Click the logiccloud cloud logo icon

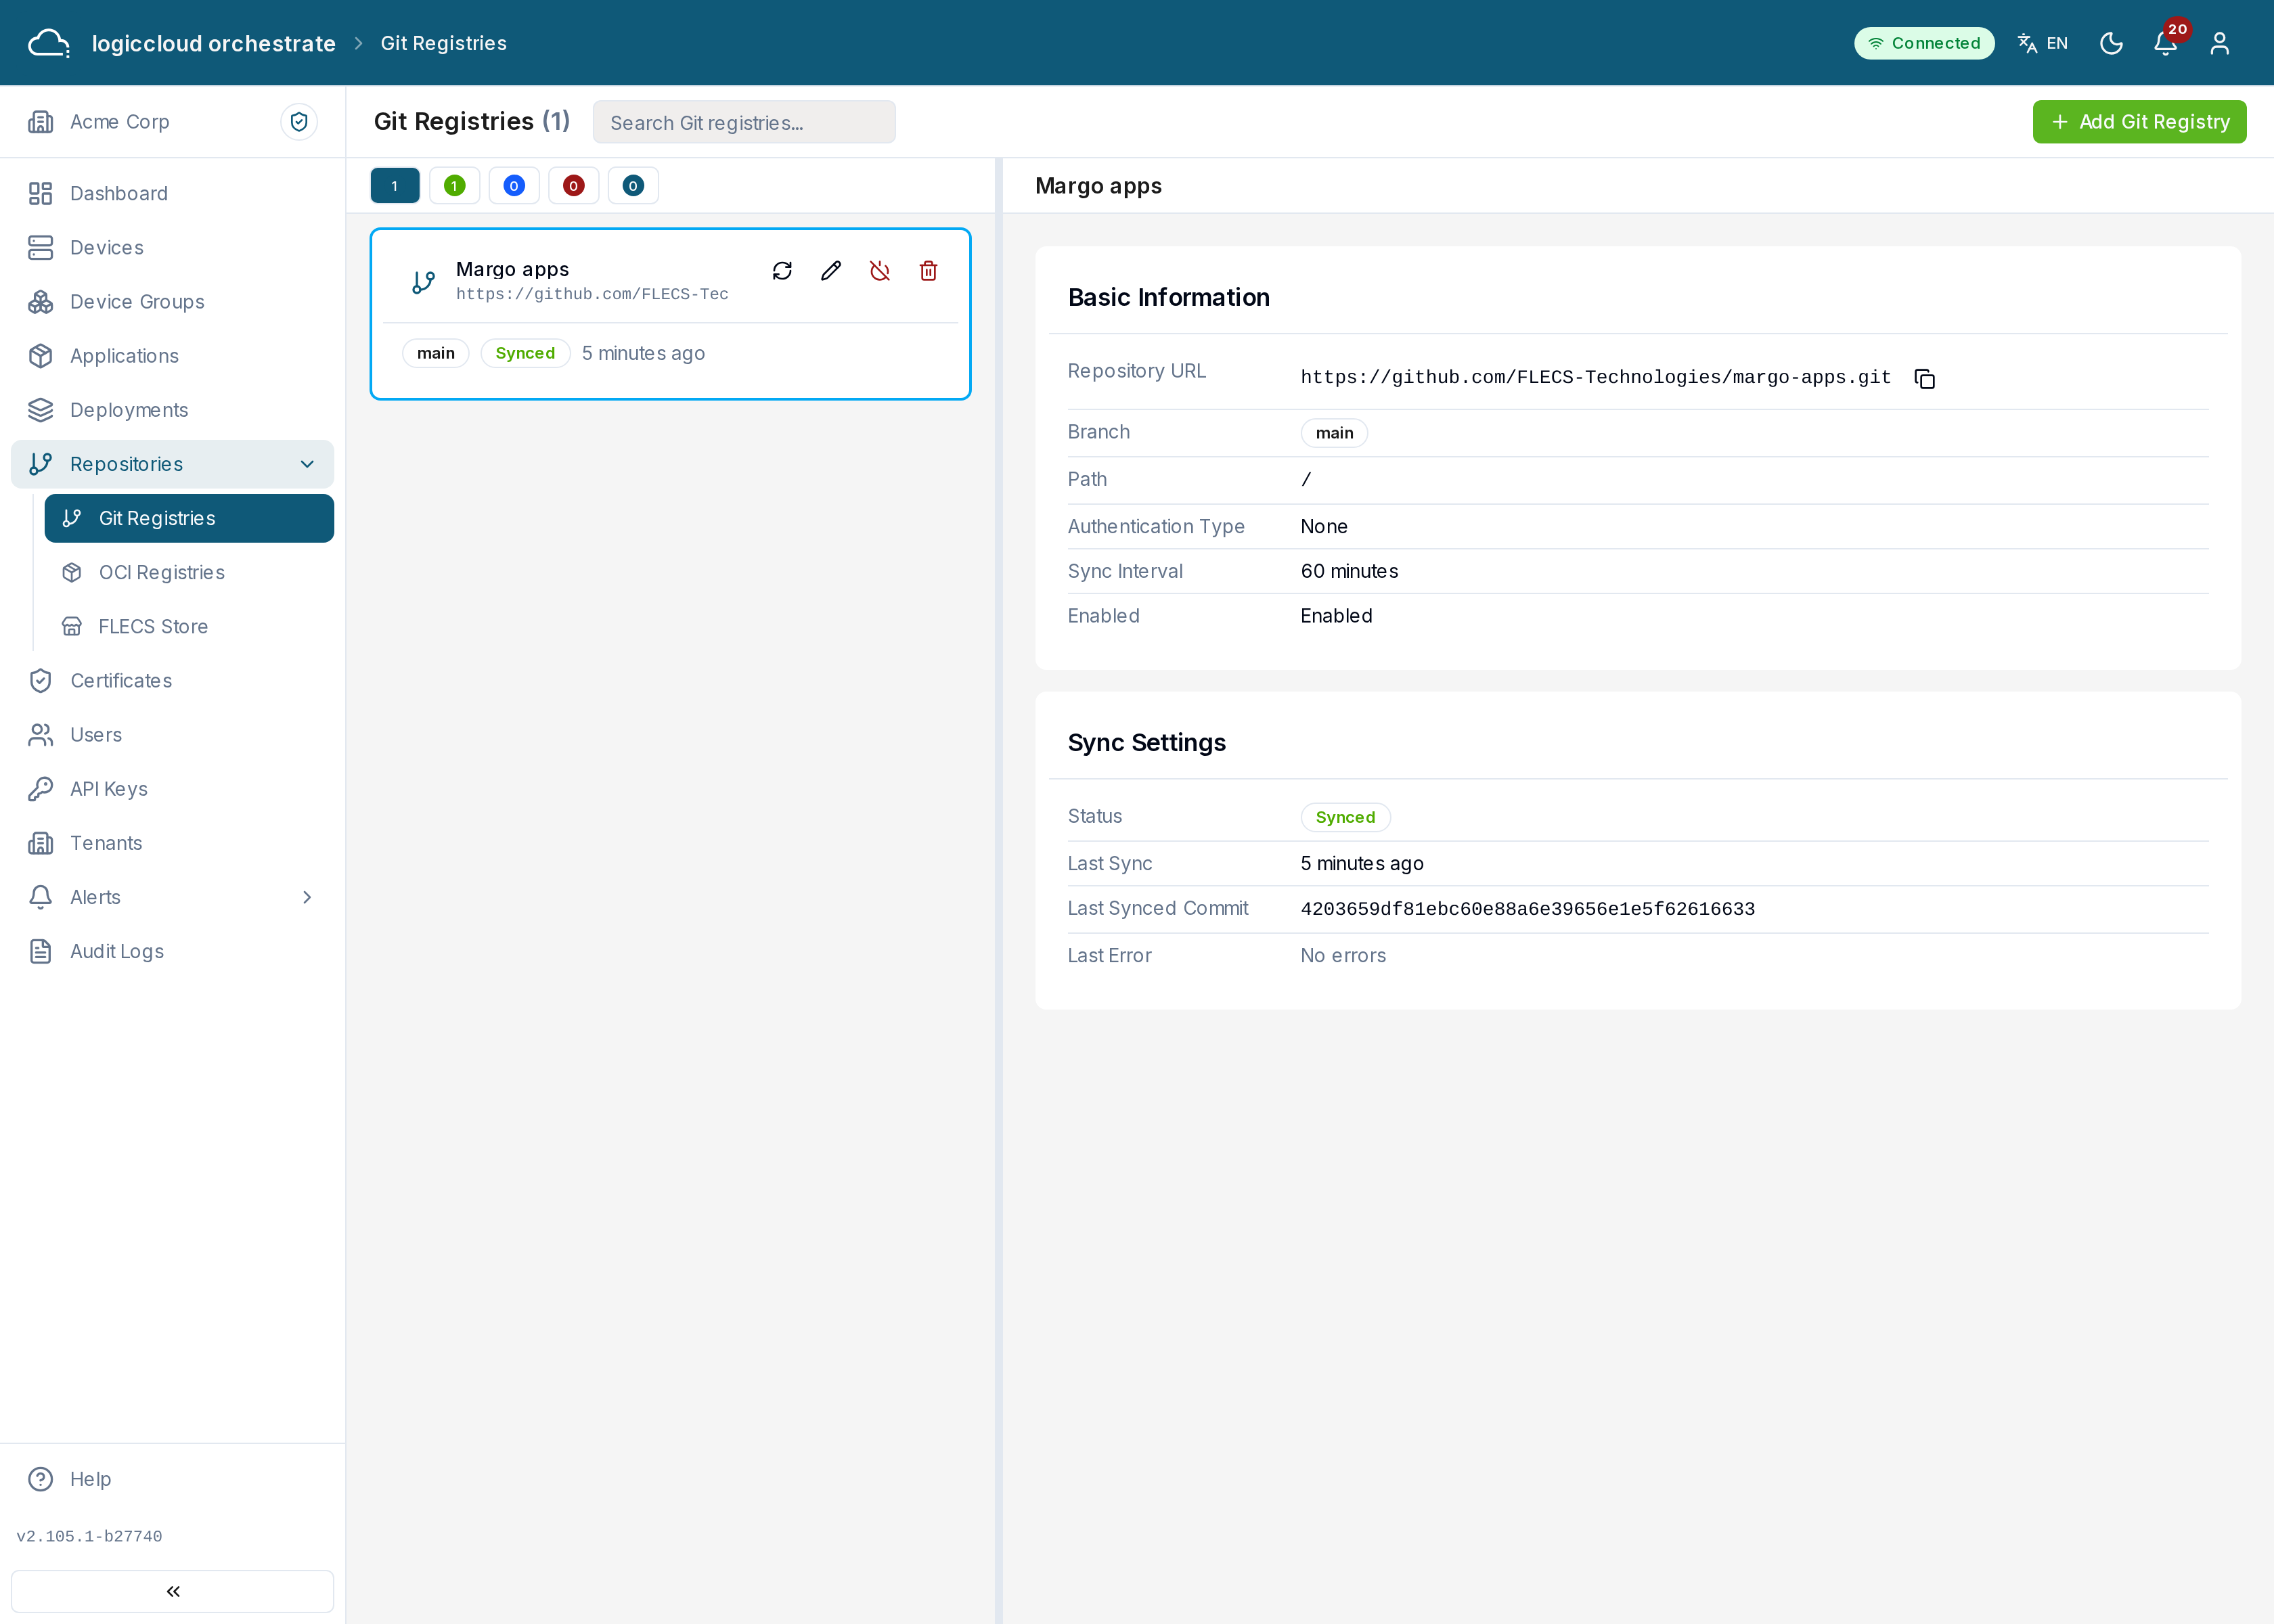coord(48,43)
